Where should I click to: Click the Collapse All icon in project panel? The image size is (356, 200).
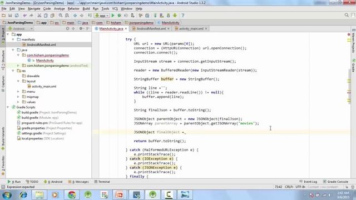(x=73, y=28)
